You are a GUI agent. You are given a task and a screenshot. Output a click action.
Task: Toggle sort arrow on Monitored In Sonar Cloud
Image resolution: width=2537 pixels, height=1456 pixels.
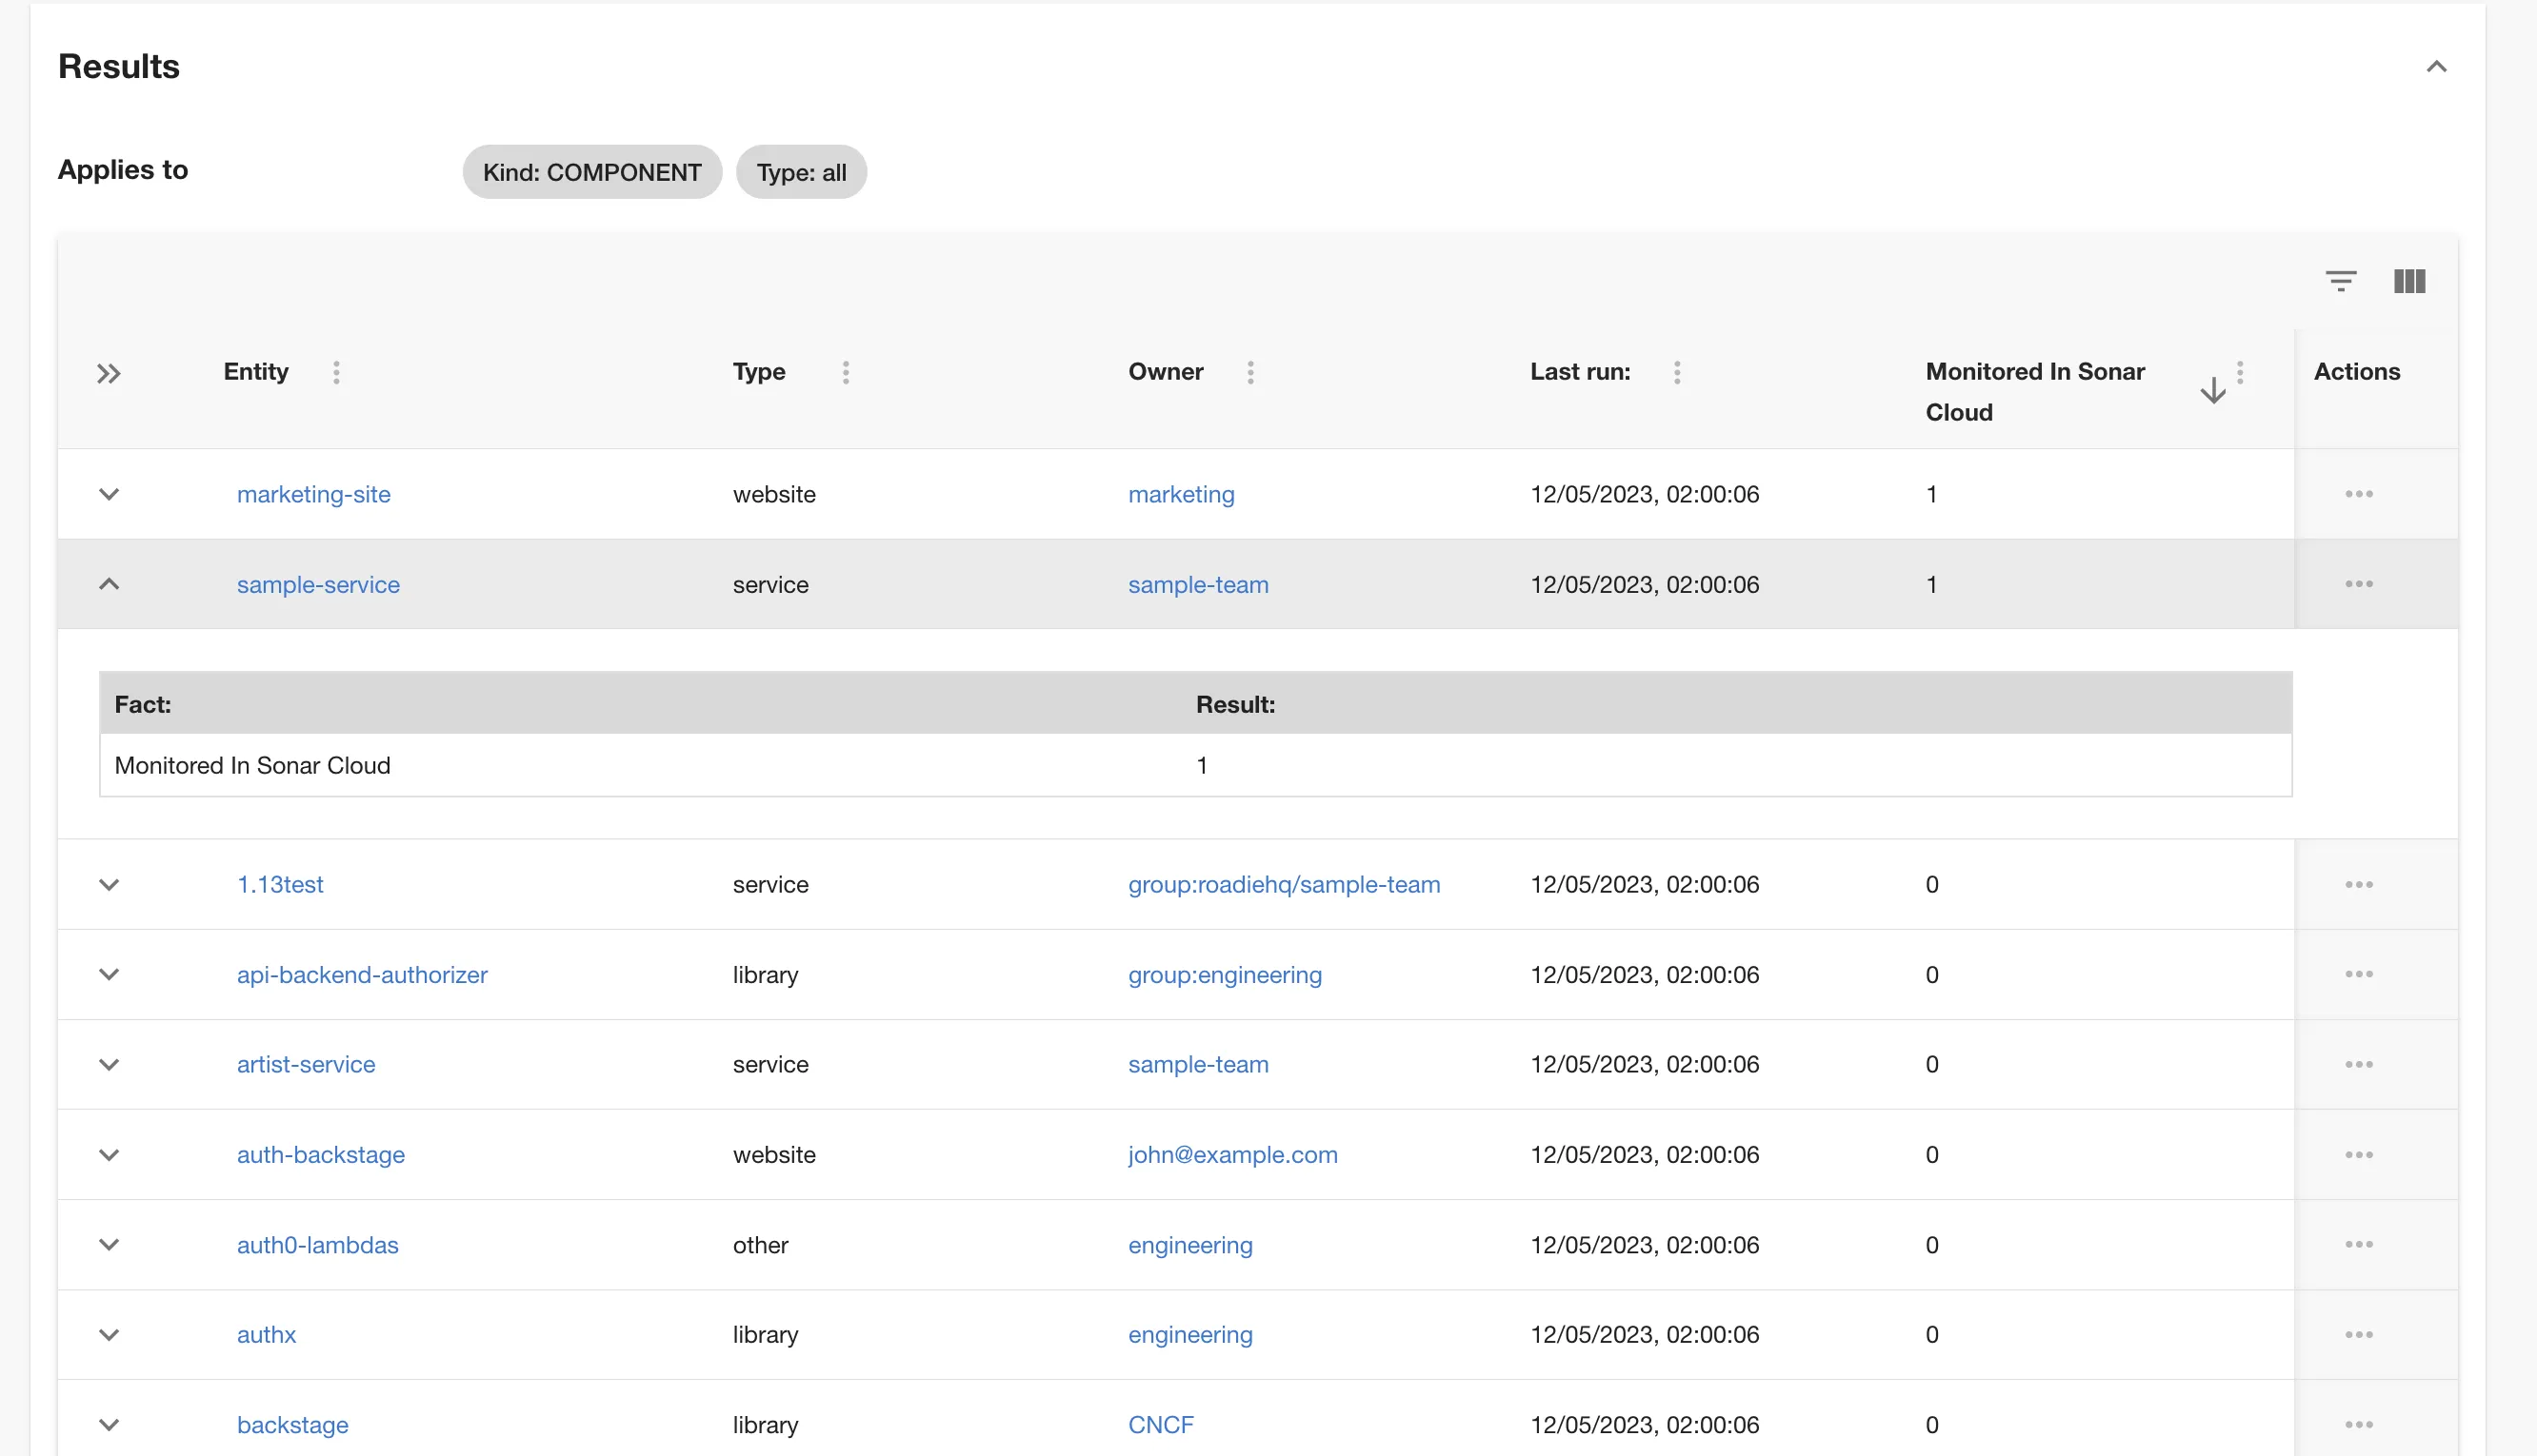tap(2212, 390)
